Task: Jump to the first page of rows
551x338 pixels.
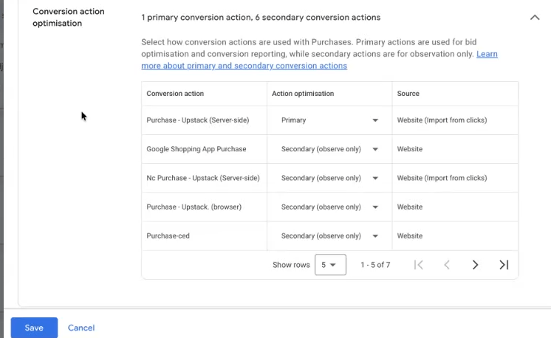Action: pyautogui.click(x=418, y=265)
